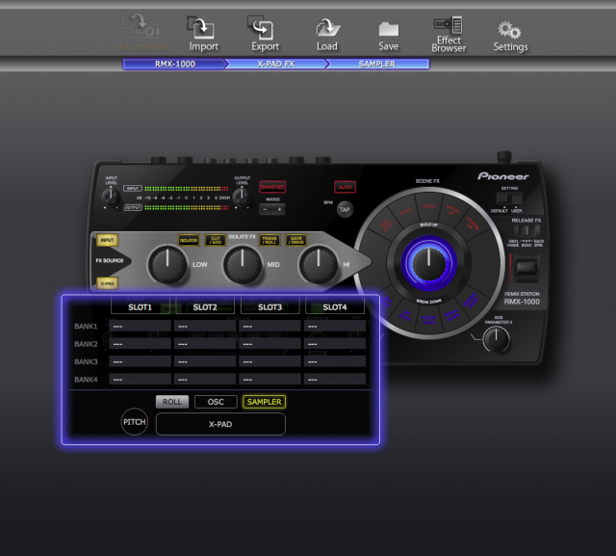Click the BANK3 row label
Screen dimensions: 616x556
(86, 361)
